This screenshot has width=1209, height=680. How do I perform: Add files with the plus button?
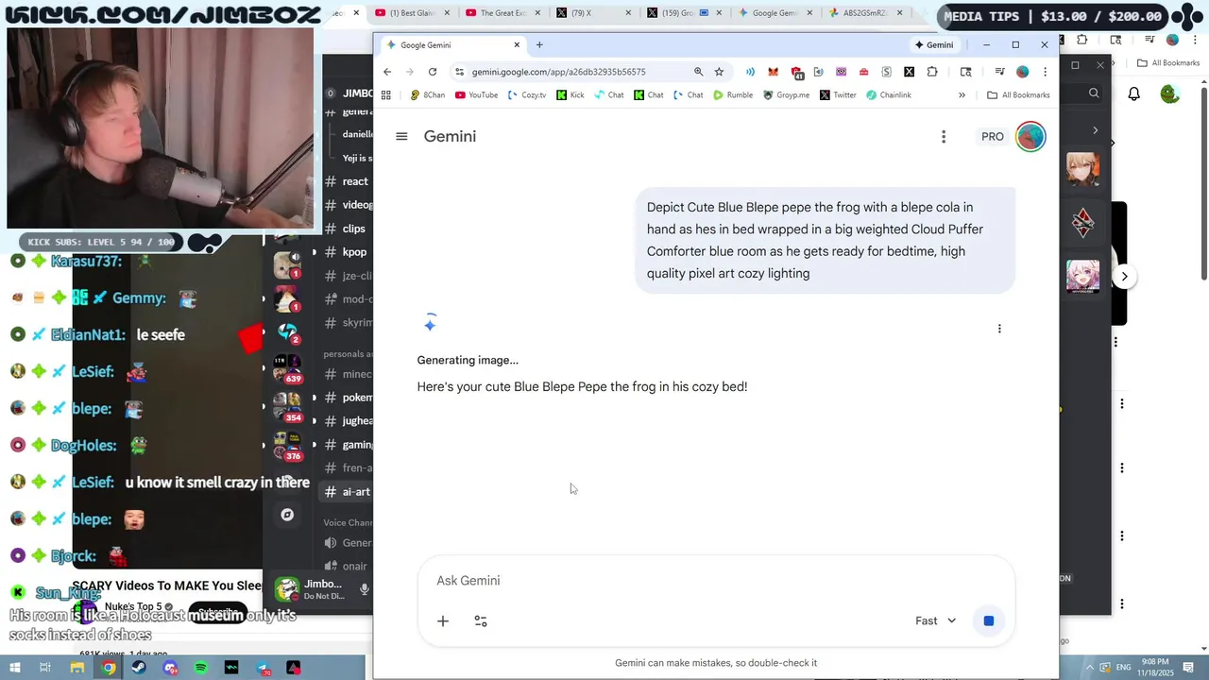(x=442, y=620)
